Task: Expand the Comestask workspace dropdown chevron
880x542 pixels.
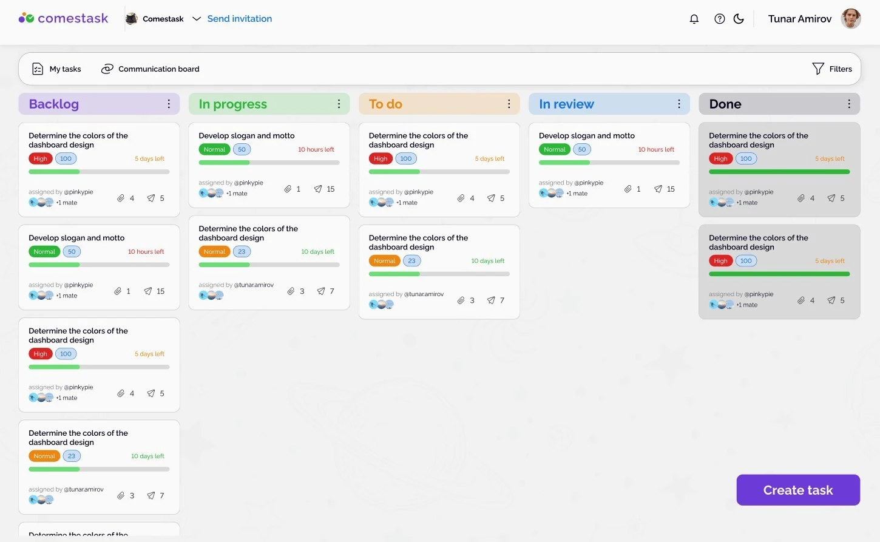Action: [197, 19]
